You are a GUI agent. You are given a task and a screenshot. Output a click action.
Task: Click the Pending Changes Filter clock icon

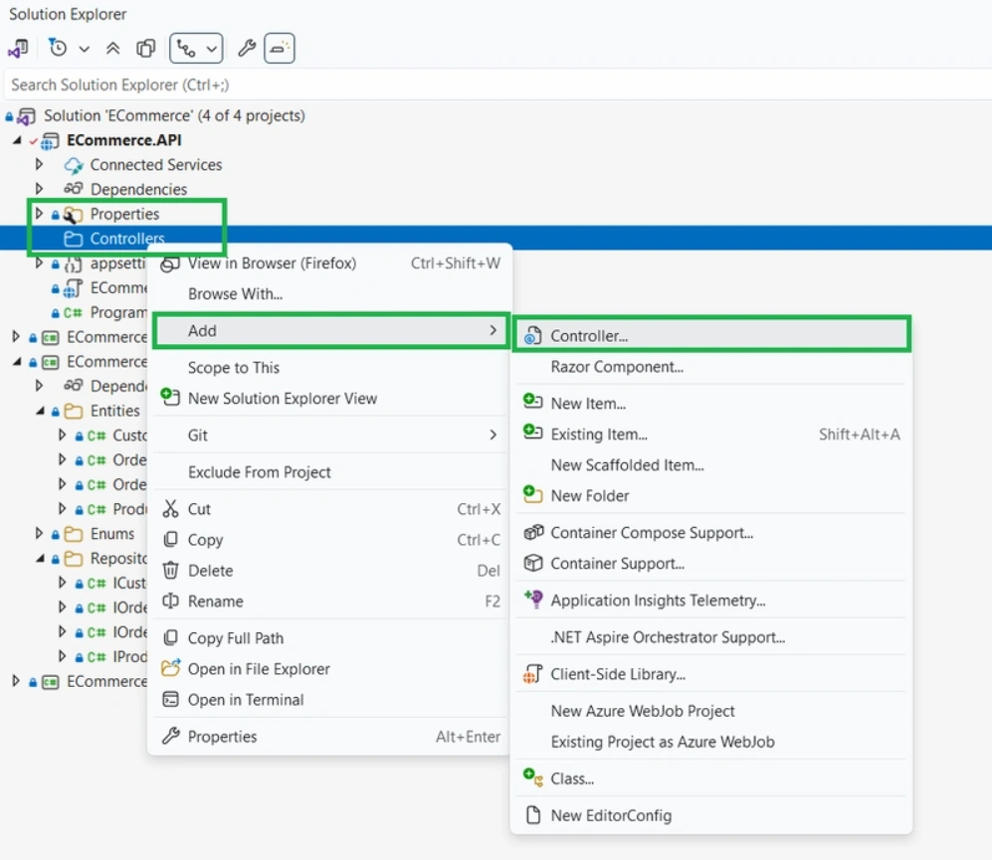(x=58, y=48)
